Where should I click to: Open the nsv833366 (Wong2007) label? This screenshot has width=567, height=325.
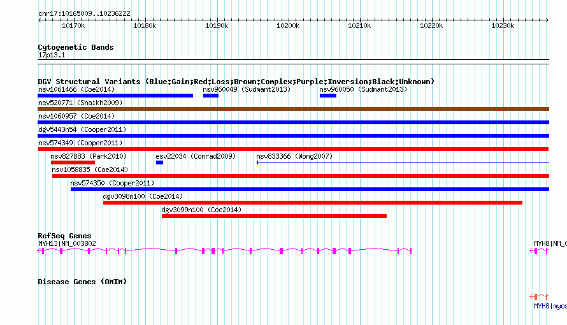[x=294, y=156]
